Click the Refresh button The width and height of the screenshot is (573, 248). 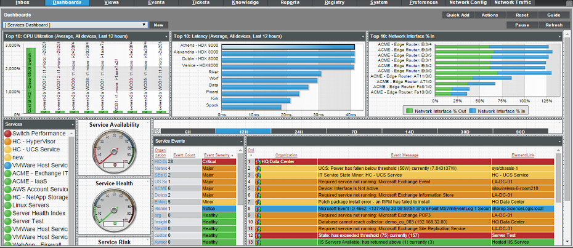[553, 25]
